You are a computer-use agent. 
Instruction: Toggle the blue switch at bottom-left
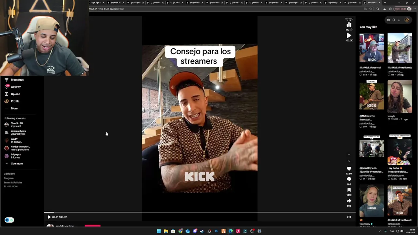(9, 220)
